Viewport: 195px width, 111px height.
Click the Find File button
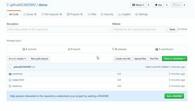coord(154,59)
